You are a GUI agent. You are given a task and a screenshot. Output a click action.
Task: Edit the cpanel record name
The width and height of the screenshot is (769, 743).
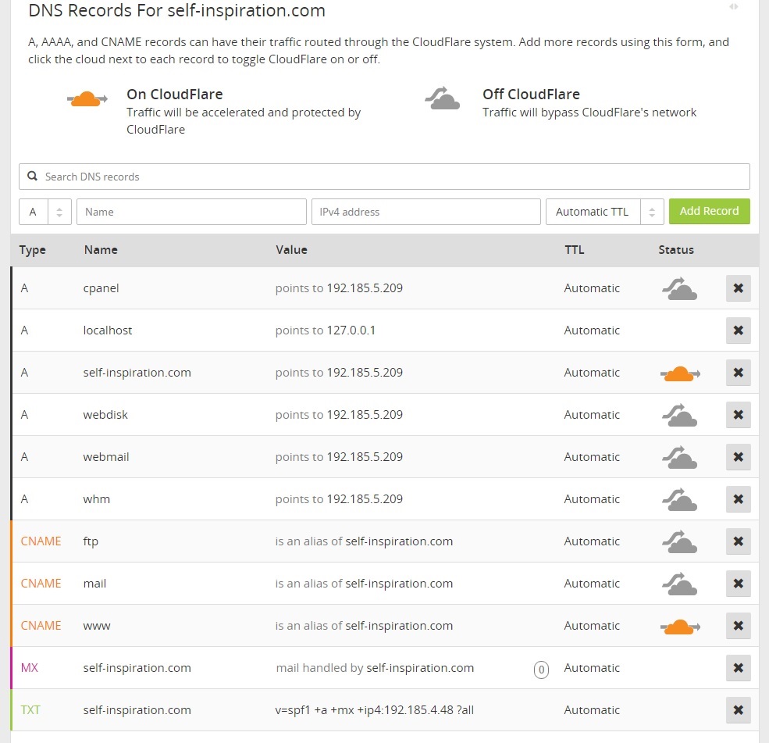coord(101,288)
